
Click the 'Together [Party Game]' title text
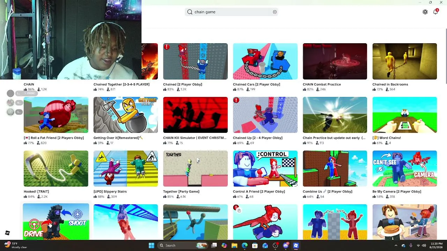tap(181, 192)
